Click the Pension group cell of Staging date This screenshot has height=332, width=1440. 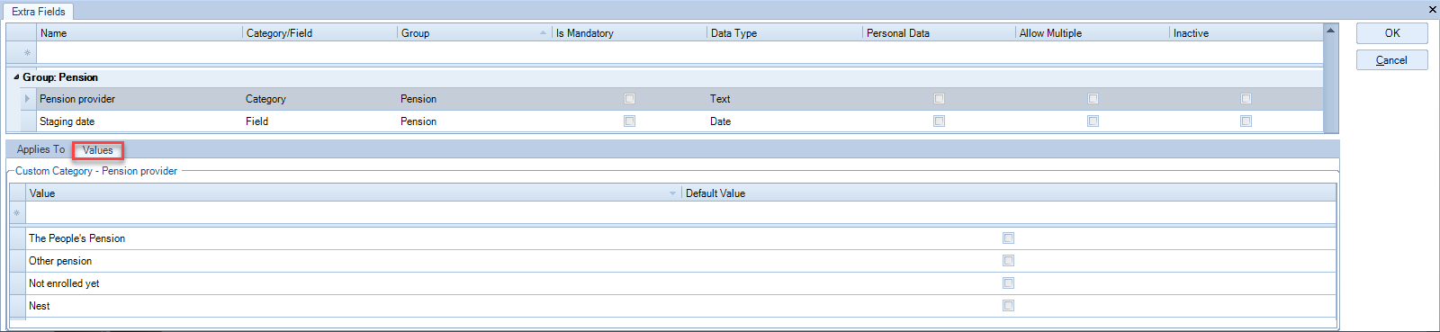(x=418, y=121)
